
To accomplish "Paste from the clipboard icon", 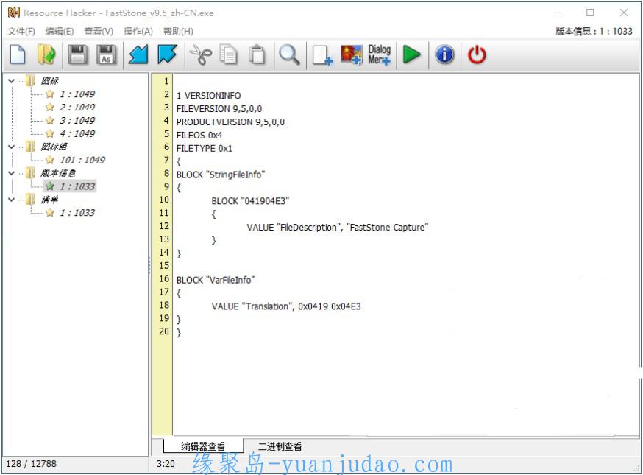I will [257, 54].
